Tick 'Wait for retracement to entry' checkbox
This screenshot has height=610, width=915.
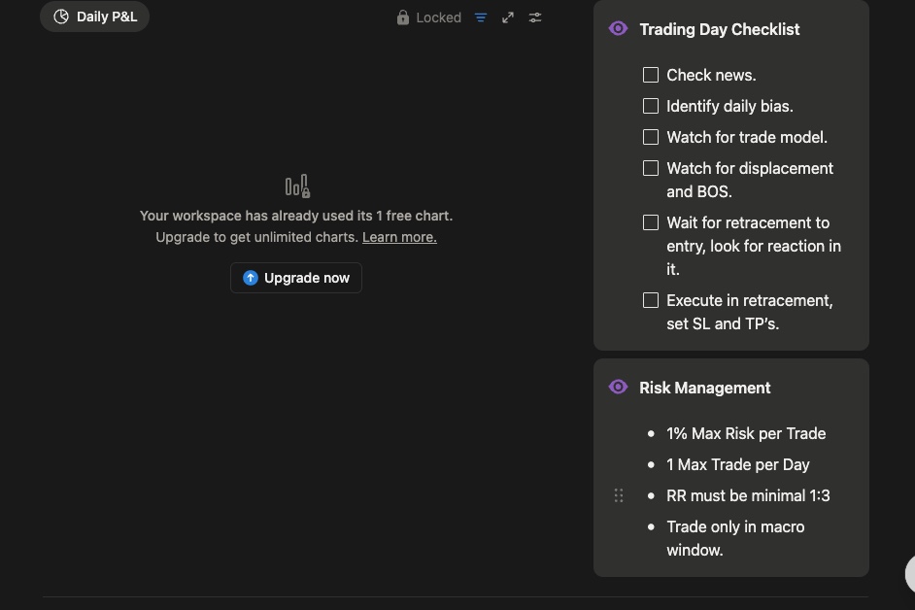coord(651,222)
